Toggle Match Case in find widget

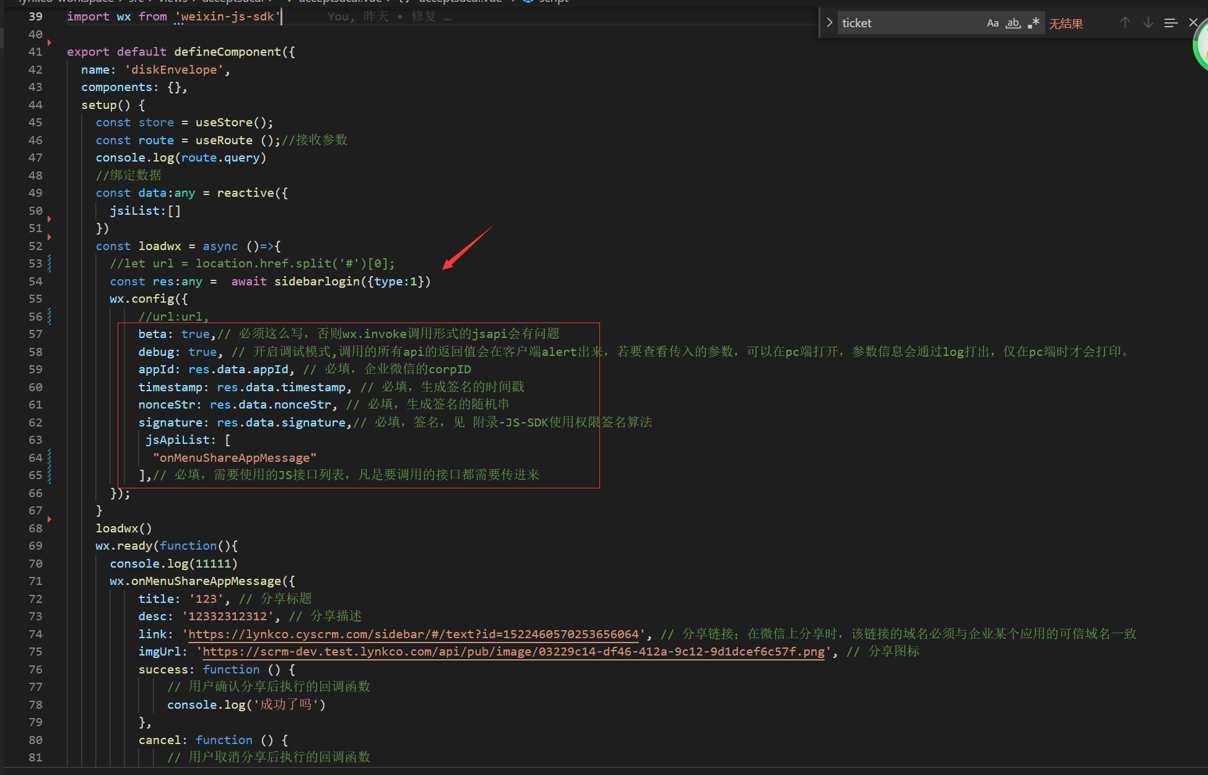993,24
